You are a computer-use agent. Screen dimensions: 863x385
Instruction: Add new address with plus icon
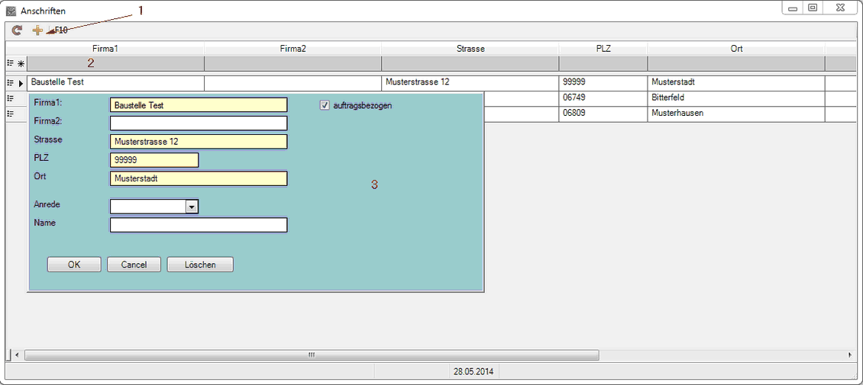coord(37,30)
